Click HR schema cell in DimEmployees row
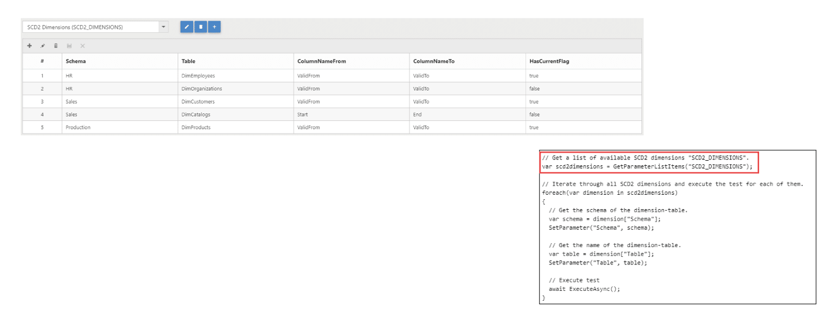 [x=120, y=75]
